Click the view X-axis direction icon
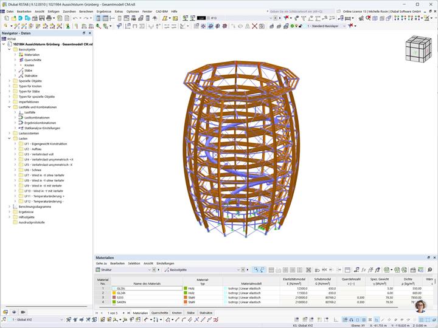 tap(397, 18)
